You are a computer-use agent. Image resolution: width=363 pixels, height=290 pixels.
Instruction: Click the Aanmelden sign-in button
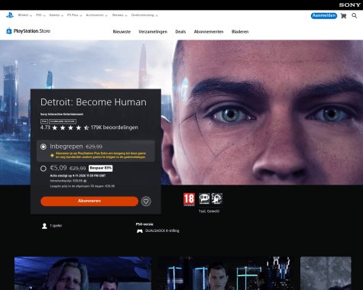324,16
